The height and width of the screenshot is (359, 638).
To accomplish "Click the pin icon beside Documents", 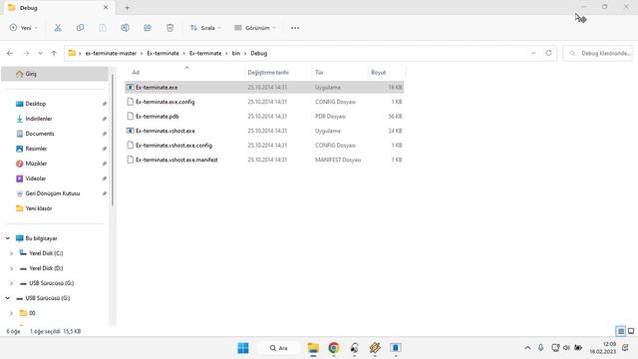I will click(104, 134).
